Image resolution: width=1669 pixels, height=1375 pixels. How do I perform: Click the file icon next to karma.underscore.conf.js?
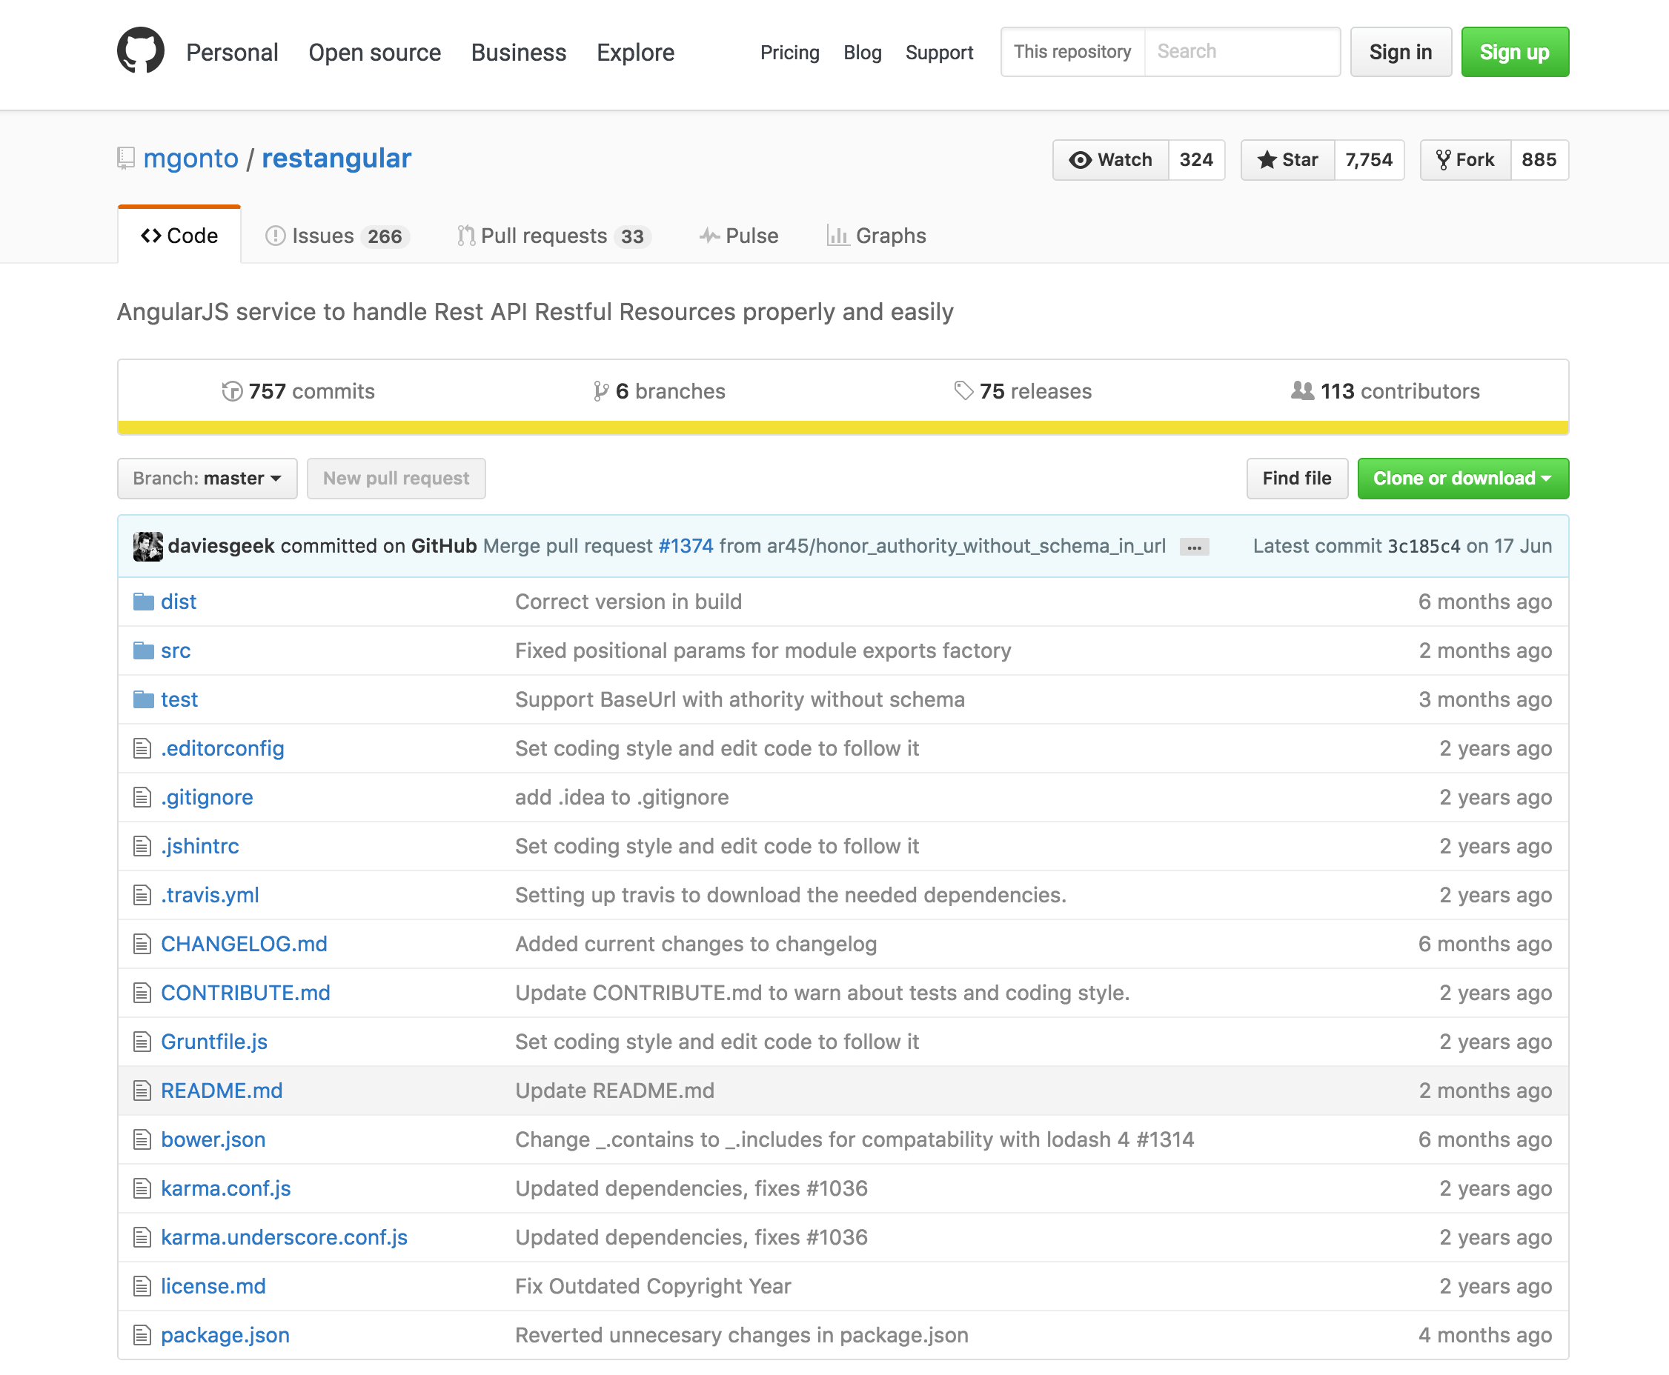click(142, 1237)
